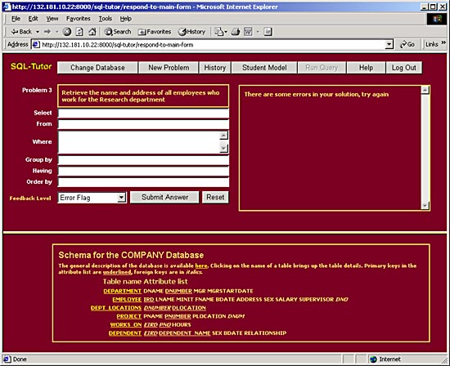Image resolution: width=450 pixels, height=366 pixels.
Task: Open the EMPLOYEE table link
Action: (127, 299)
